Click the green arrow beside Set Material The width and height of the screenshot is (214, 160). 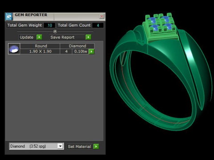(96, 147)
